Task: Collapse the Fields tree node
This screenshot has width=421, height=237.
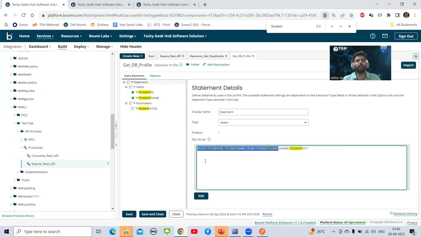Action: [x=126, y=87]
